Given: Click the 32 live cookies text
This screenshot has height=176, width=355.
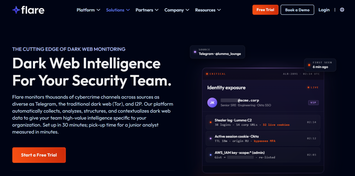Looking at the screenshot, I should [x=276, y=125].
